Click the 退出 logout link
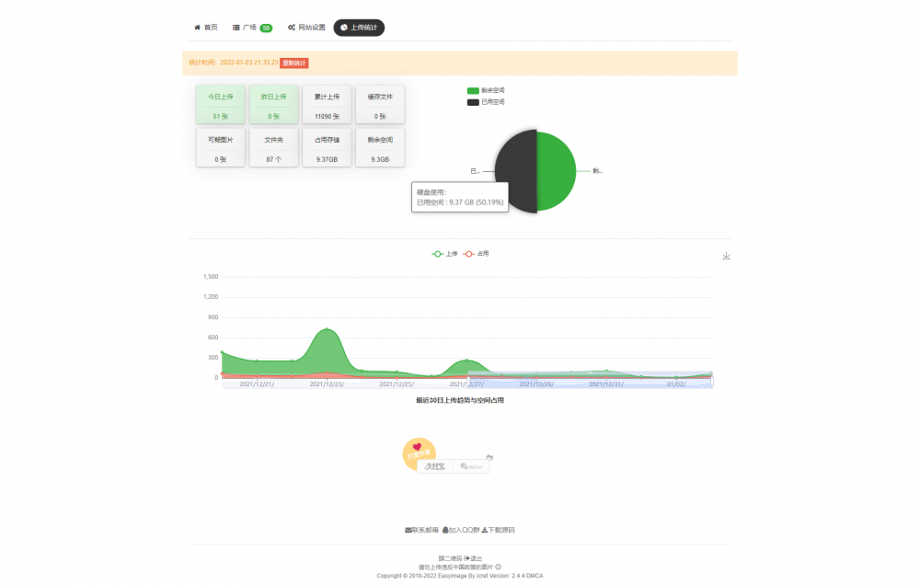This screenshot has height=585, width=920. (x=473, y=558)
